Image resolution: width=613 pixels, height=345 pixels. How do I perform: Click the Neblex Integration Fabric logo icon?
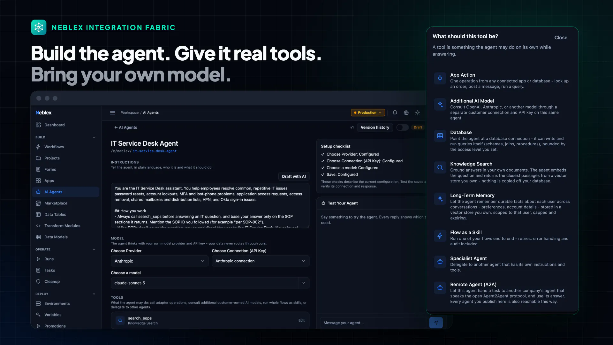(x=39, y=27)
